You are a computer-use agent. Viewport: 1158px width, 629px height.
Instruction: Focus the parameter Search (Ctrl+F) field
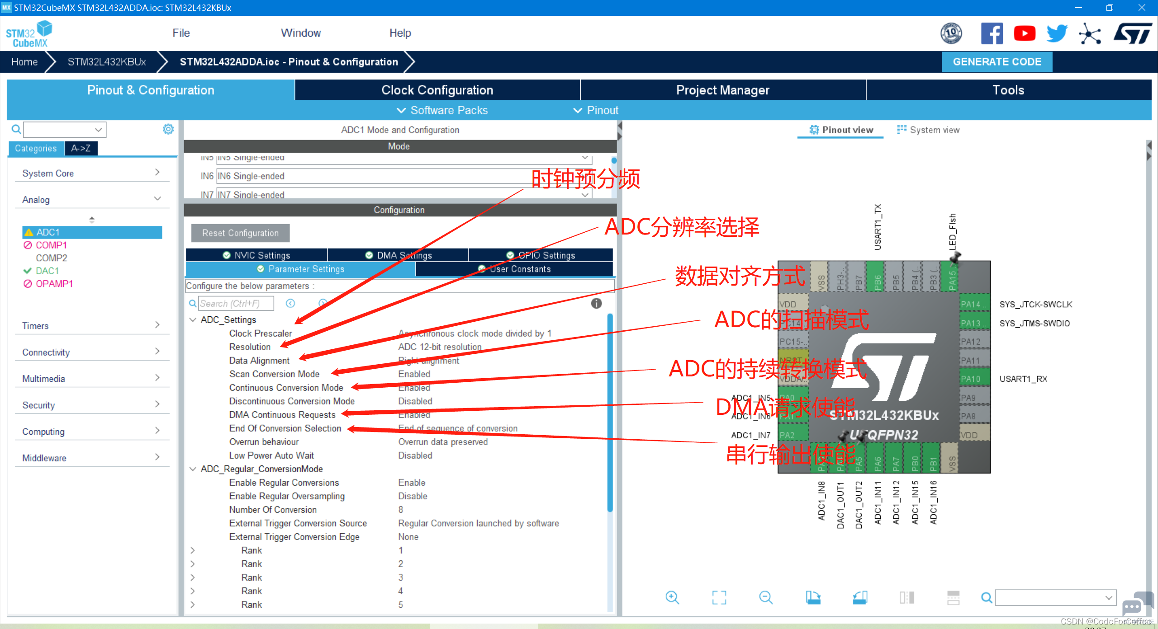coord(236,304)
